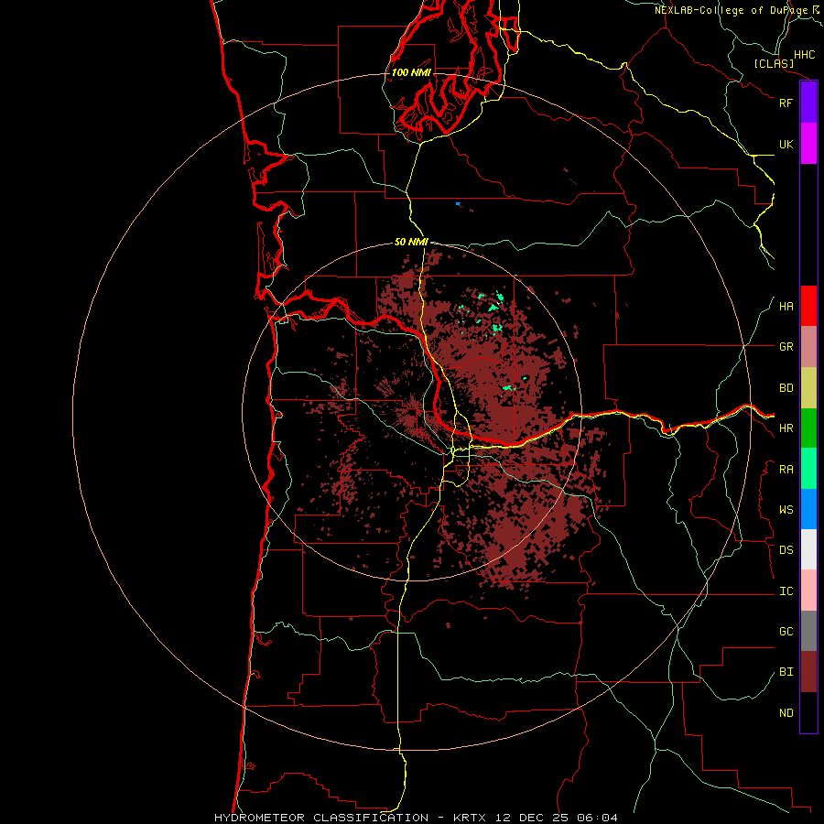The image size is (824, 824).
Task: Click the BI legend label
Action: click(786, 672)
